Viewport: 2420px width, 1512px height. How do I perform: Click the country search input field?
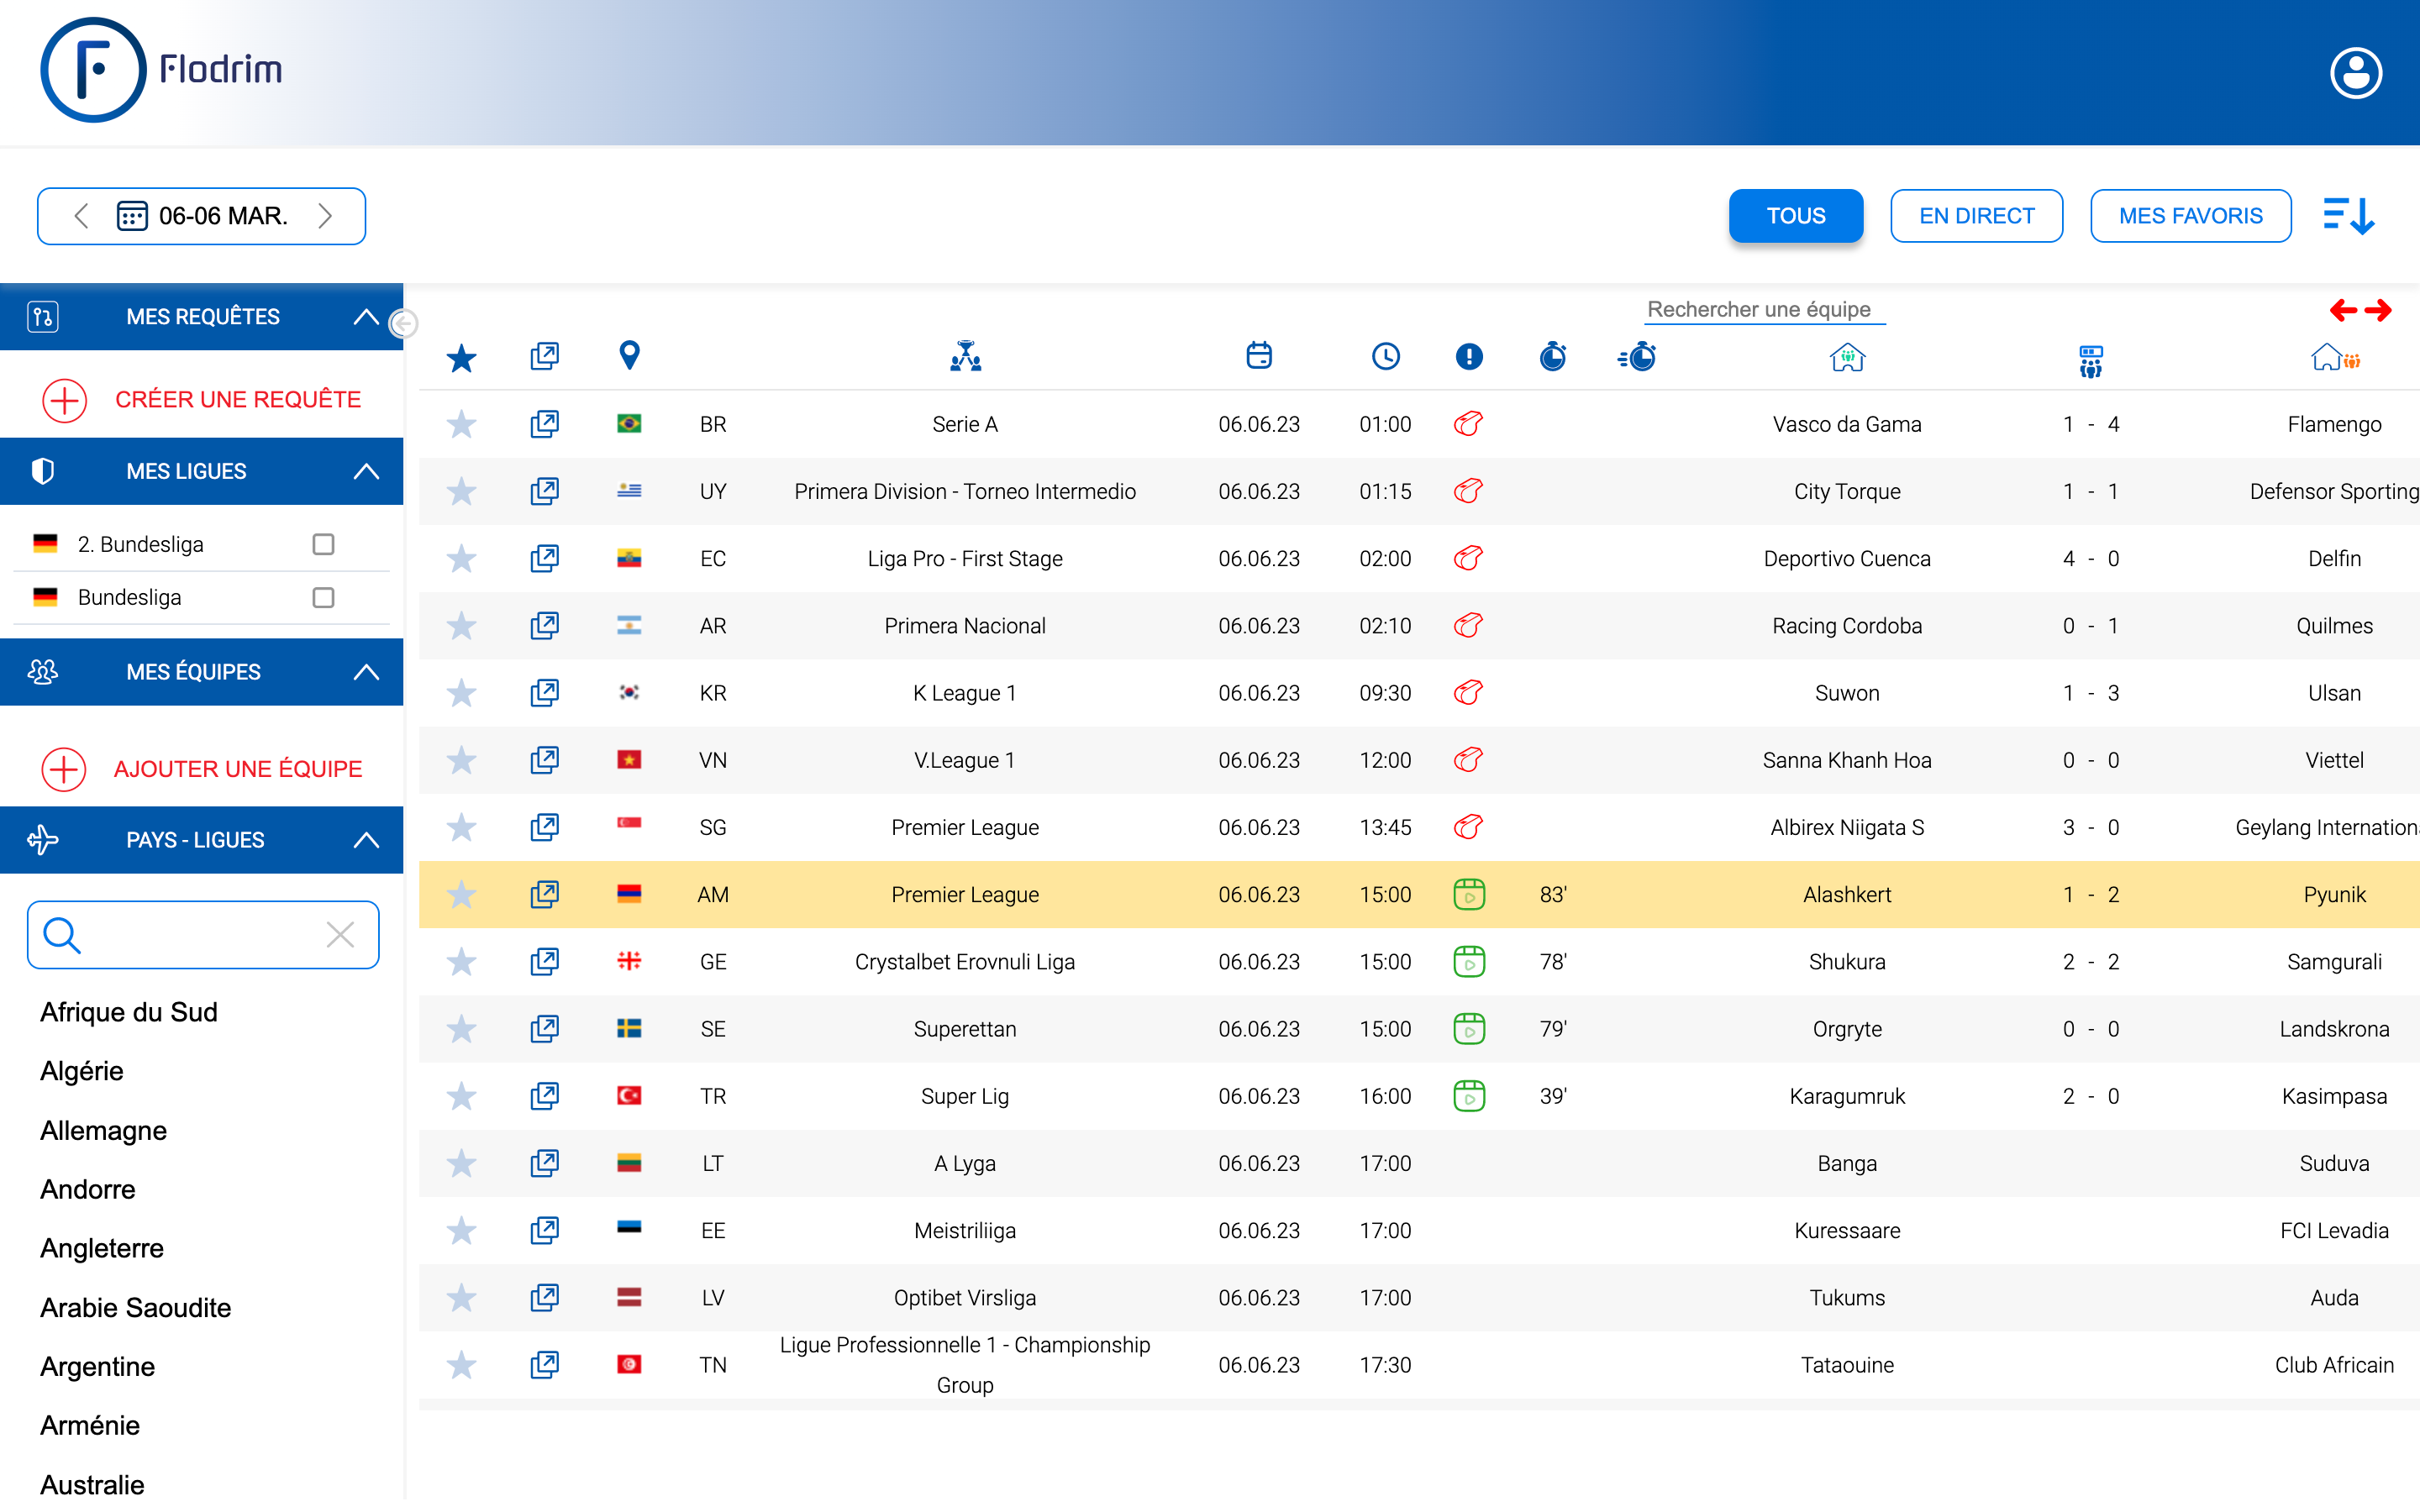click(203, 935)
